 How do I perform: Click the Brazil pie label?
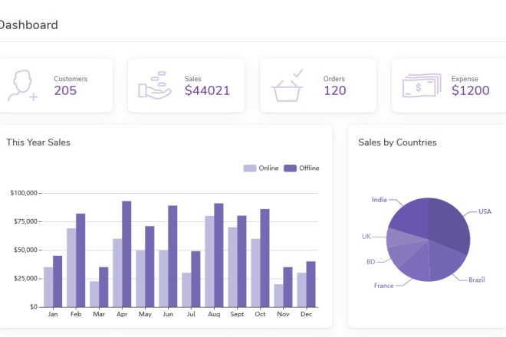pos(477,280)
